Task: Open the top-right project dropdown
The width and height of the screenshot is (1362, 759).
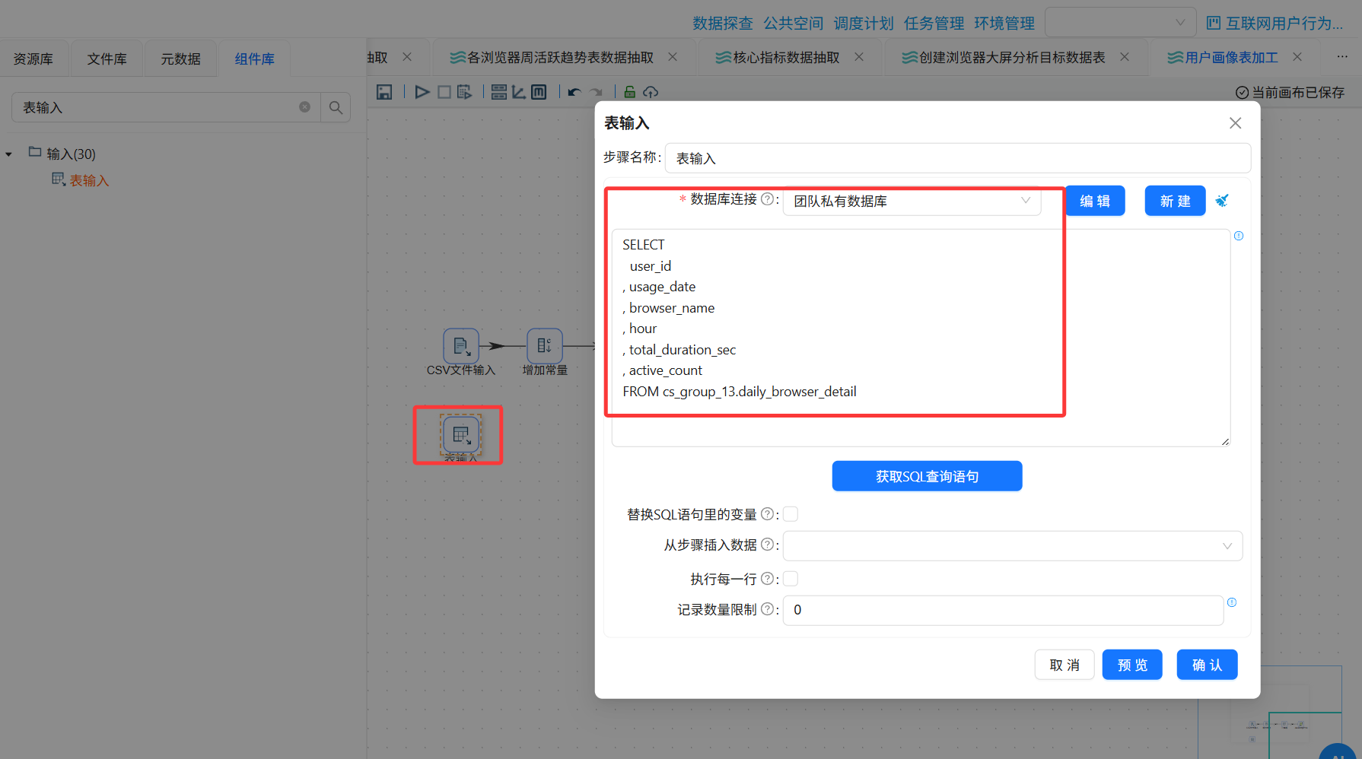Action: click(x=1120, y=23)
